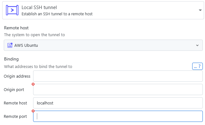Click the Local SSH tunnel type icon

12,10
